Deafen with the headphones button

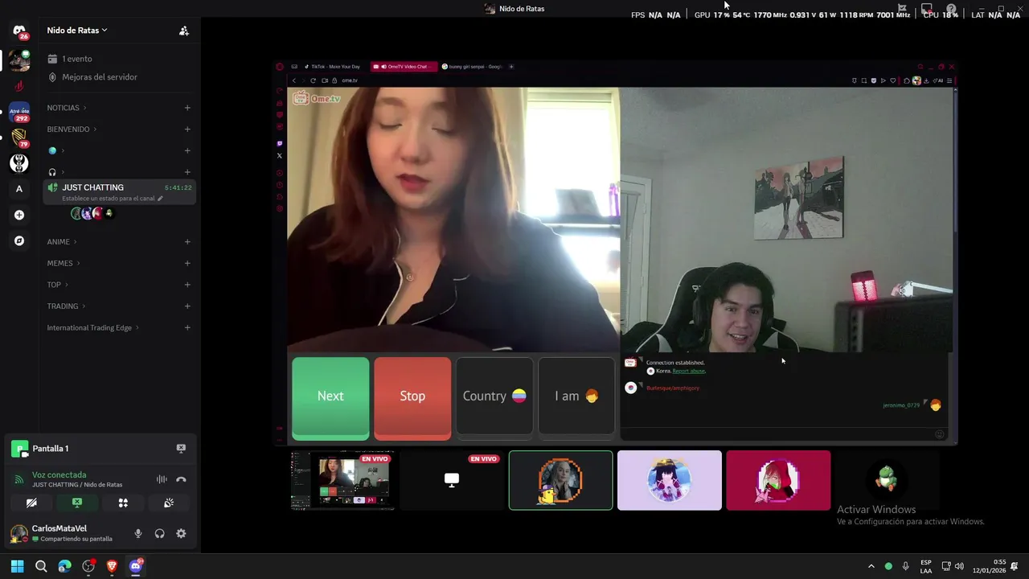point(159,533)
